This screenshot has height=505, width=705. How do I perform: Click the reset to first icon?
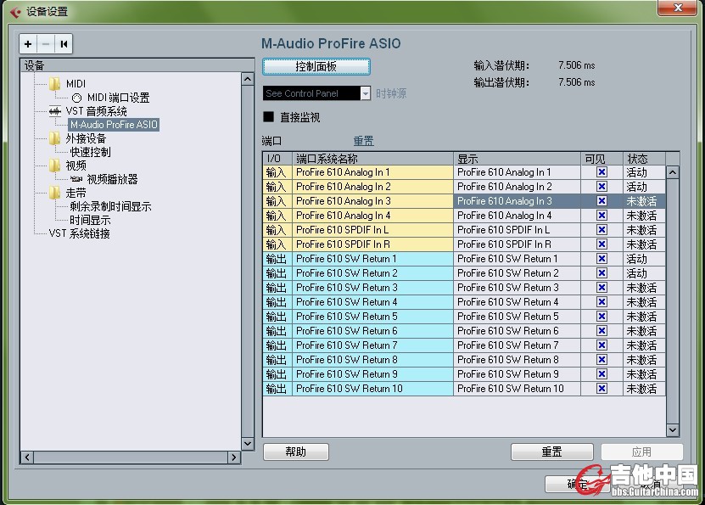(64, 44)
